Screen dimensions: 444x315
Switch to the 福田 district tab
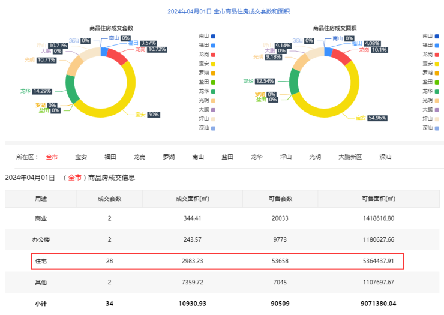pyautogui.click(x=110, y=157)
